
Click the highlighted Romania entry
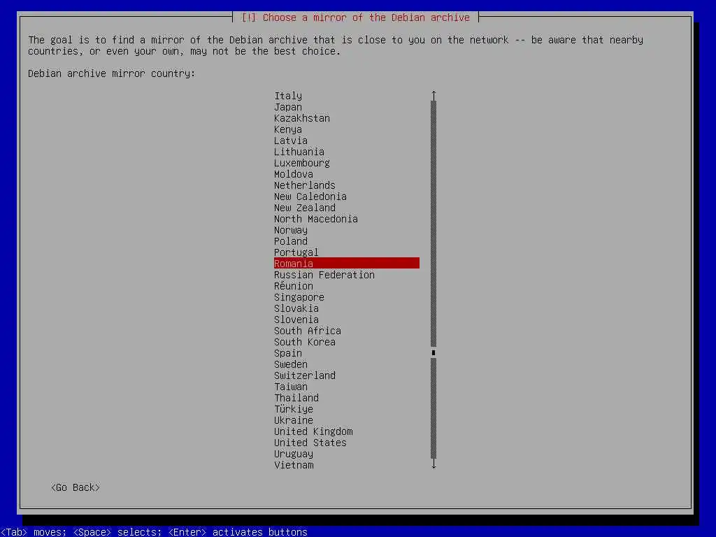coord(347,264)
